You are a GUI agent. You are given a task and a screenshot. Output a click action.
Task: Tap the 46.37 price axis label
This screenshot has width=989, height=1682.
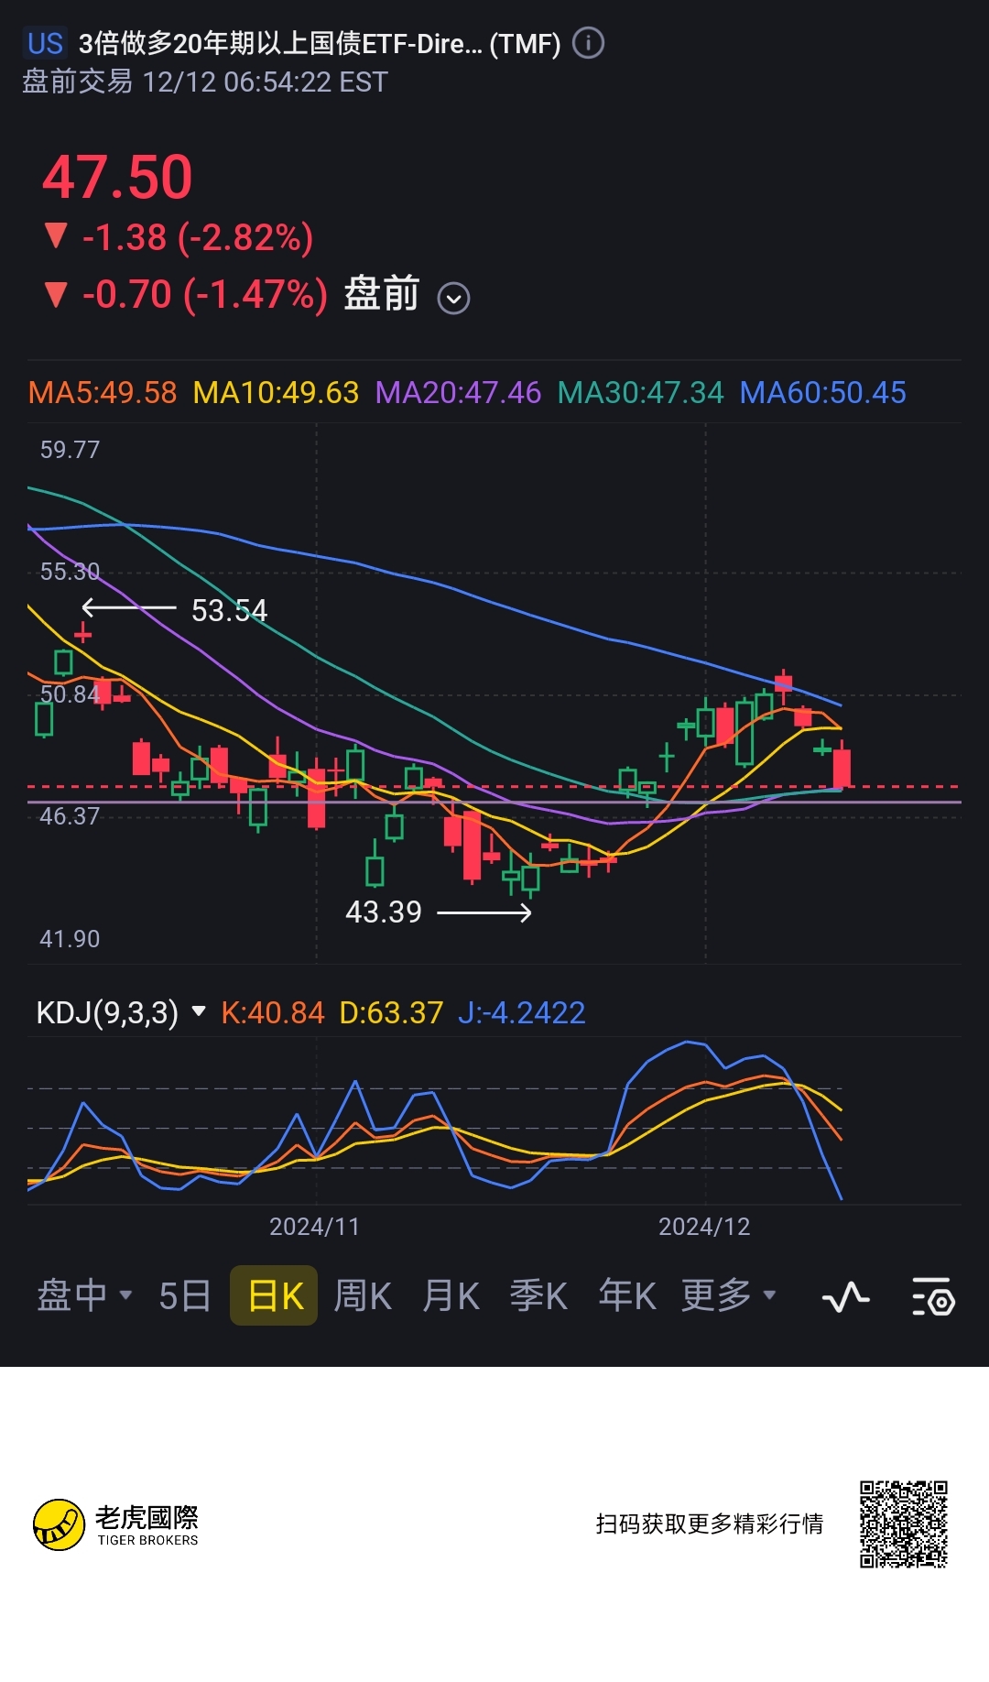tap(70, 816)
